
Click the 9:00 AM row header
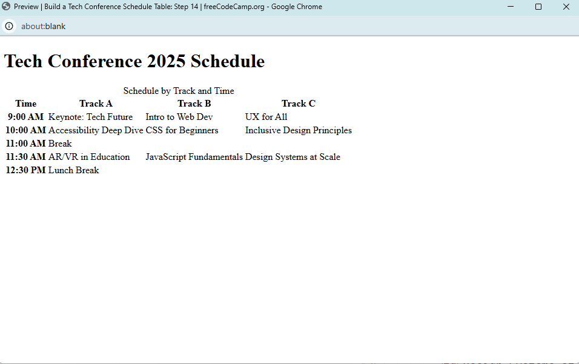tap(26, 117)
